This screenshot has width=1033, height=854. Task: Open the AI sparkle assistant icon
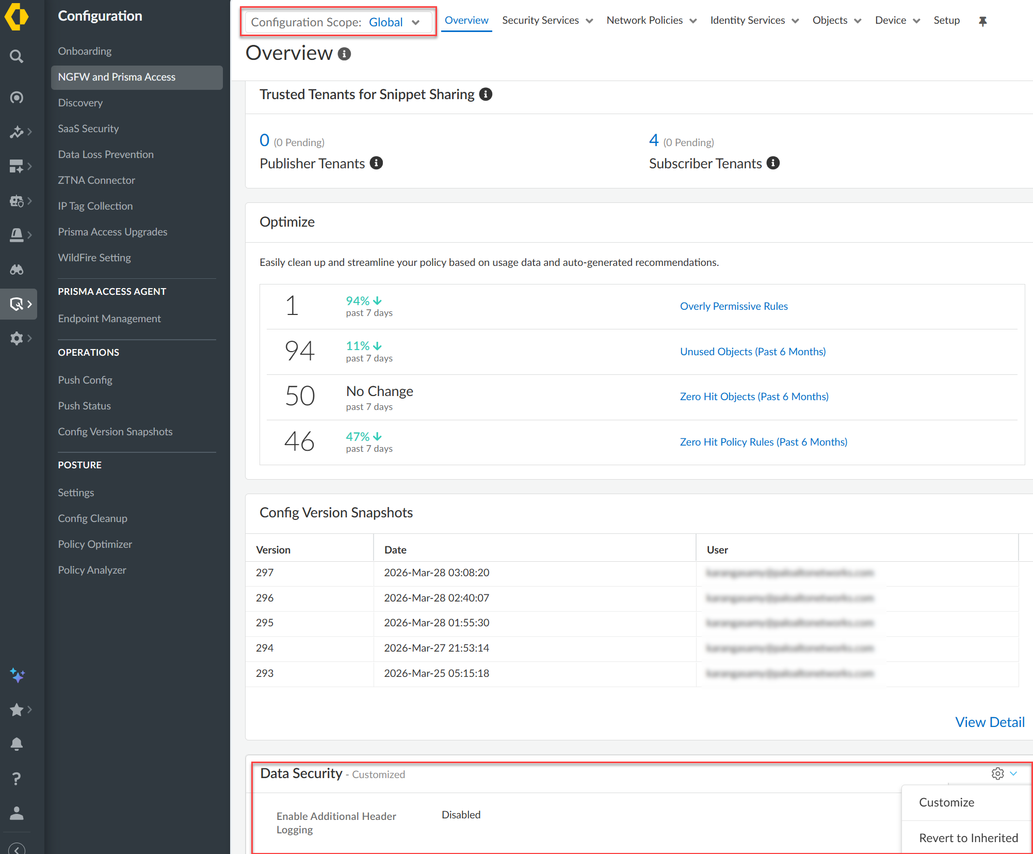17,675
